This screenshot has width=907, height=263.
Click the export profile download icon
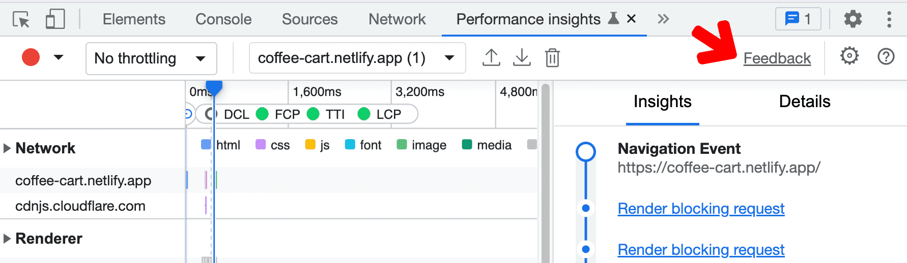(x=522, y=57)
